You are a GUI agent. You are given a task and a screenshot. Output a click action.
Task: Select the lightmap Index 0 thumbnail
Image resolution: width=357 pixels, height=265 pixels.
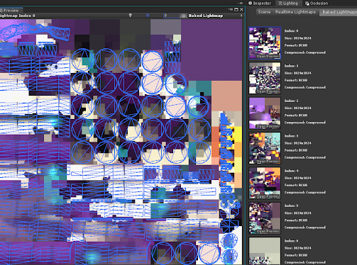[265, 43]
